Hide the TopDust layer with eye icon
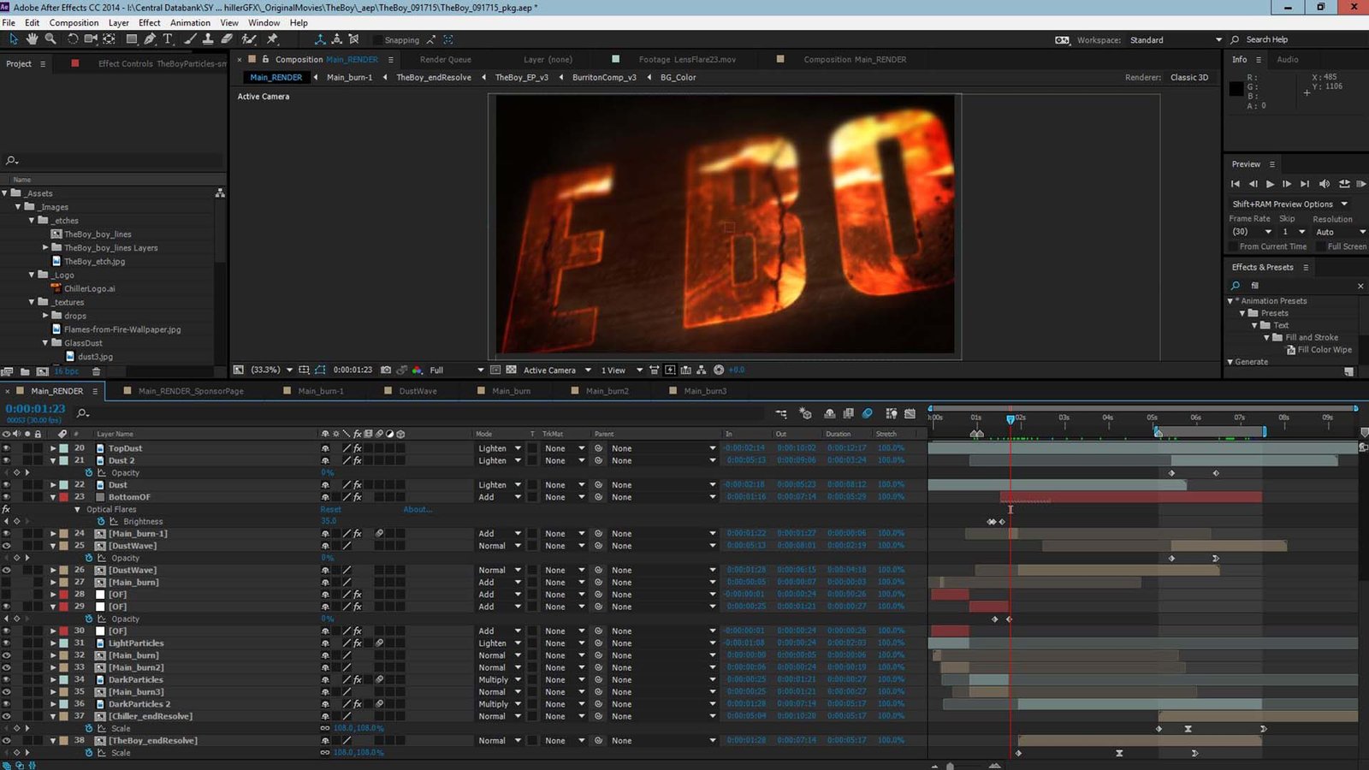1369x770 pixels. (x=6, y=448)
